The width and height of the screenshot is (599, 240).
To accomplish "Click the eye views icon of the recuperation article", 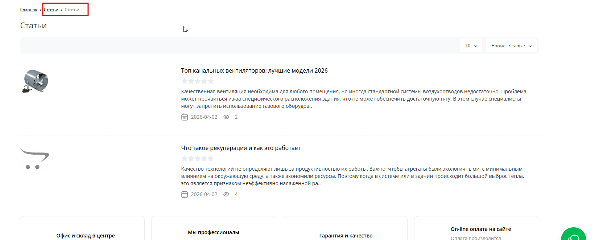I will click(226, 194).
